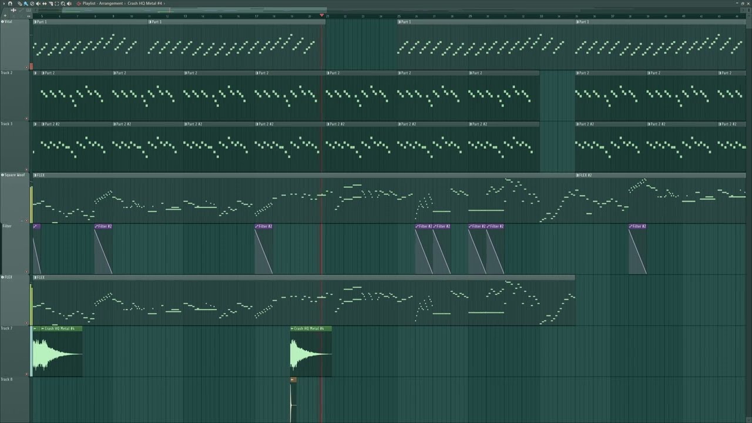Select the Part 1 clip starting at bar 25
The image size is (752, 423).
(486, 44)
